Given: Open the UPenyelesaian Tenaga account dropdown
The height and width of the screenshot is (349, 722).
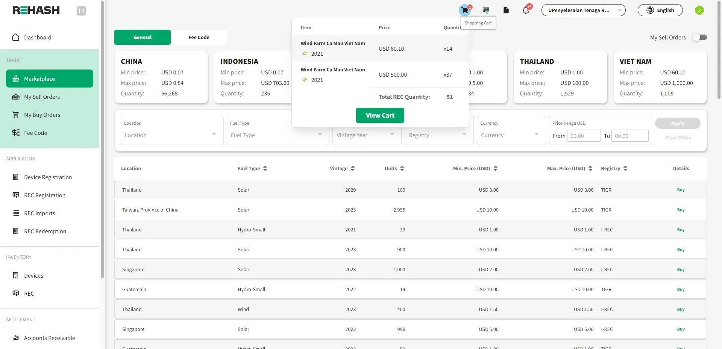Looking at the screenshot, I should pos(583,10).
